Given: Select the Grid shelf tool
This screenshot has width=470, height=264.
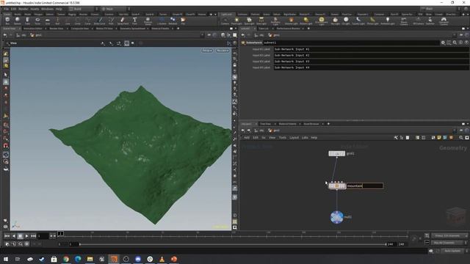Looking at the screenshot, I should (x=47, y=21).
